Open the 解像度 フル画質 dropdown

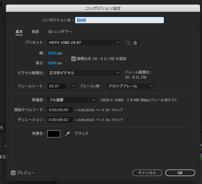click(72, 100)
